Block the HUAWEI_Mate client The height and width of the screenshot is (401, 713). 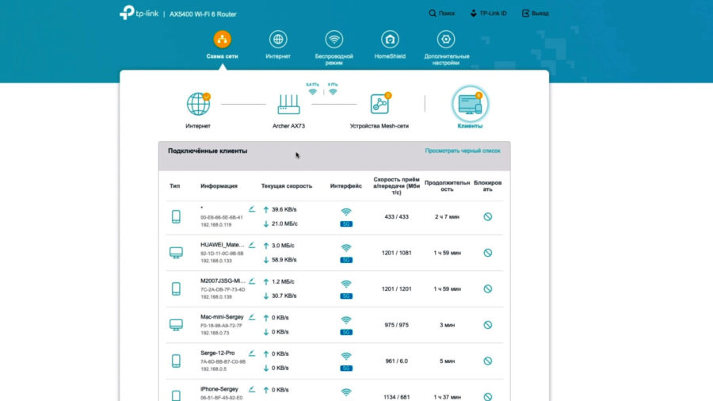pyautogui.click(x=487, y=253)
